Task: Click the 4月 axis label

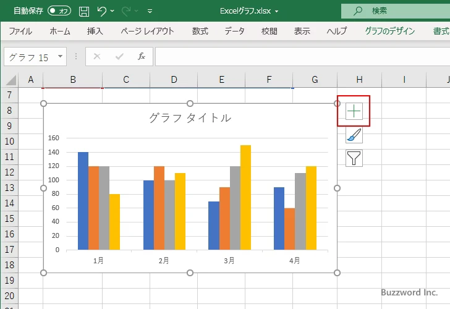Action: pyautogui.click(x=295, y=261)
